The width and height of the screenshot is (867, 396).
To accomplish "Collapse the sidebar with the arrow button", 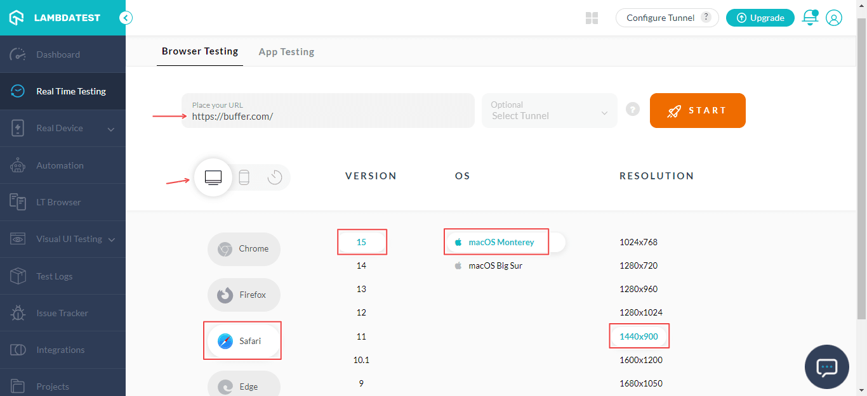I will tap(126, 18).
